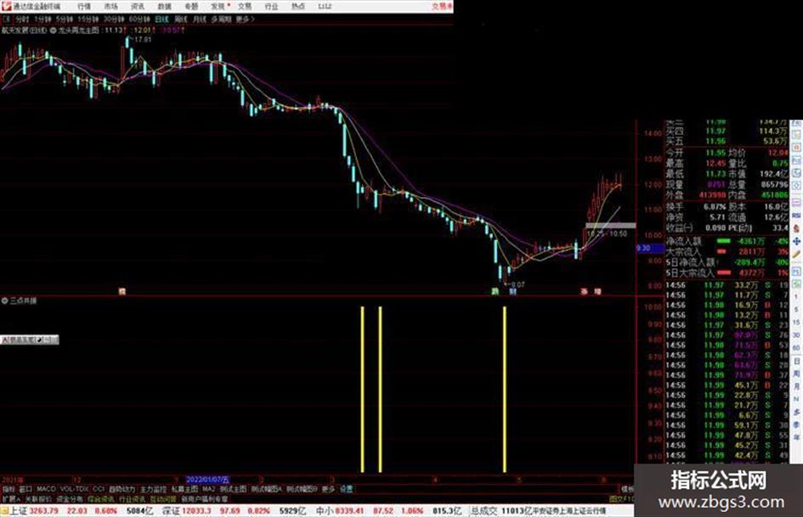Image resolution: width=803 pixels, height=517 pixels.
Task: Select the 月线 monthly period tab
Action: tap(199, 20)
